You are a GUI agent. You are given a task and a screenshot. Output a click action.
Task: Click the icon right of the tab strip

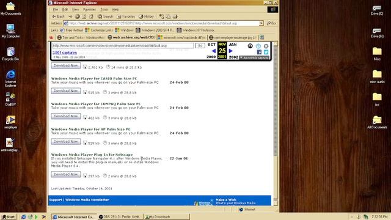point(261,37)
